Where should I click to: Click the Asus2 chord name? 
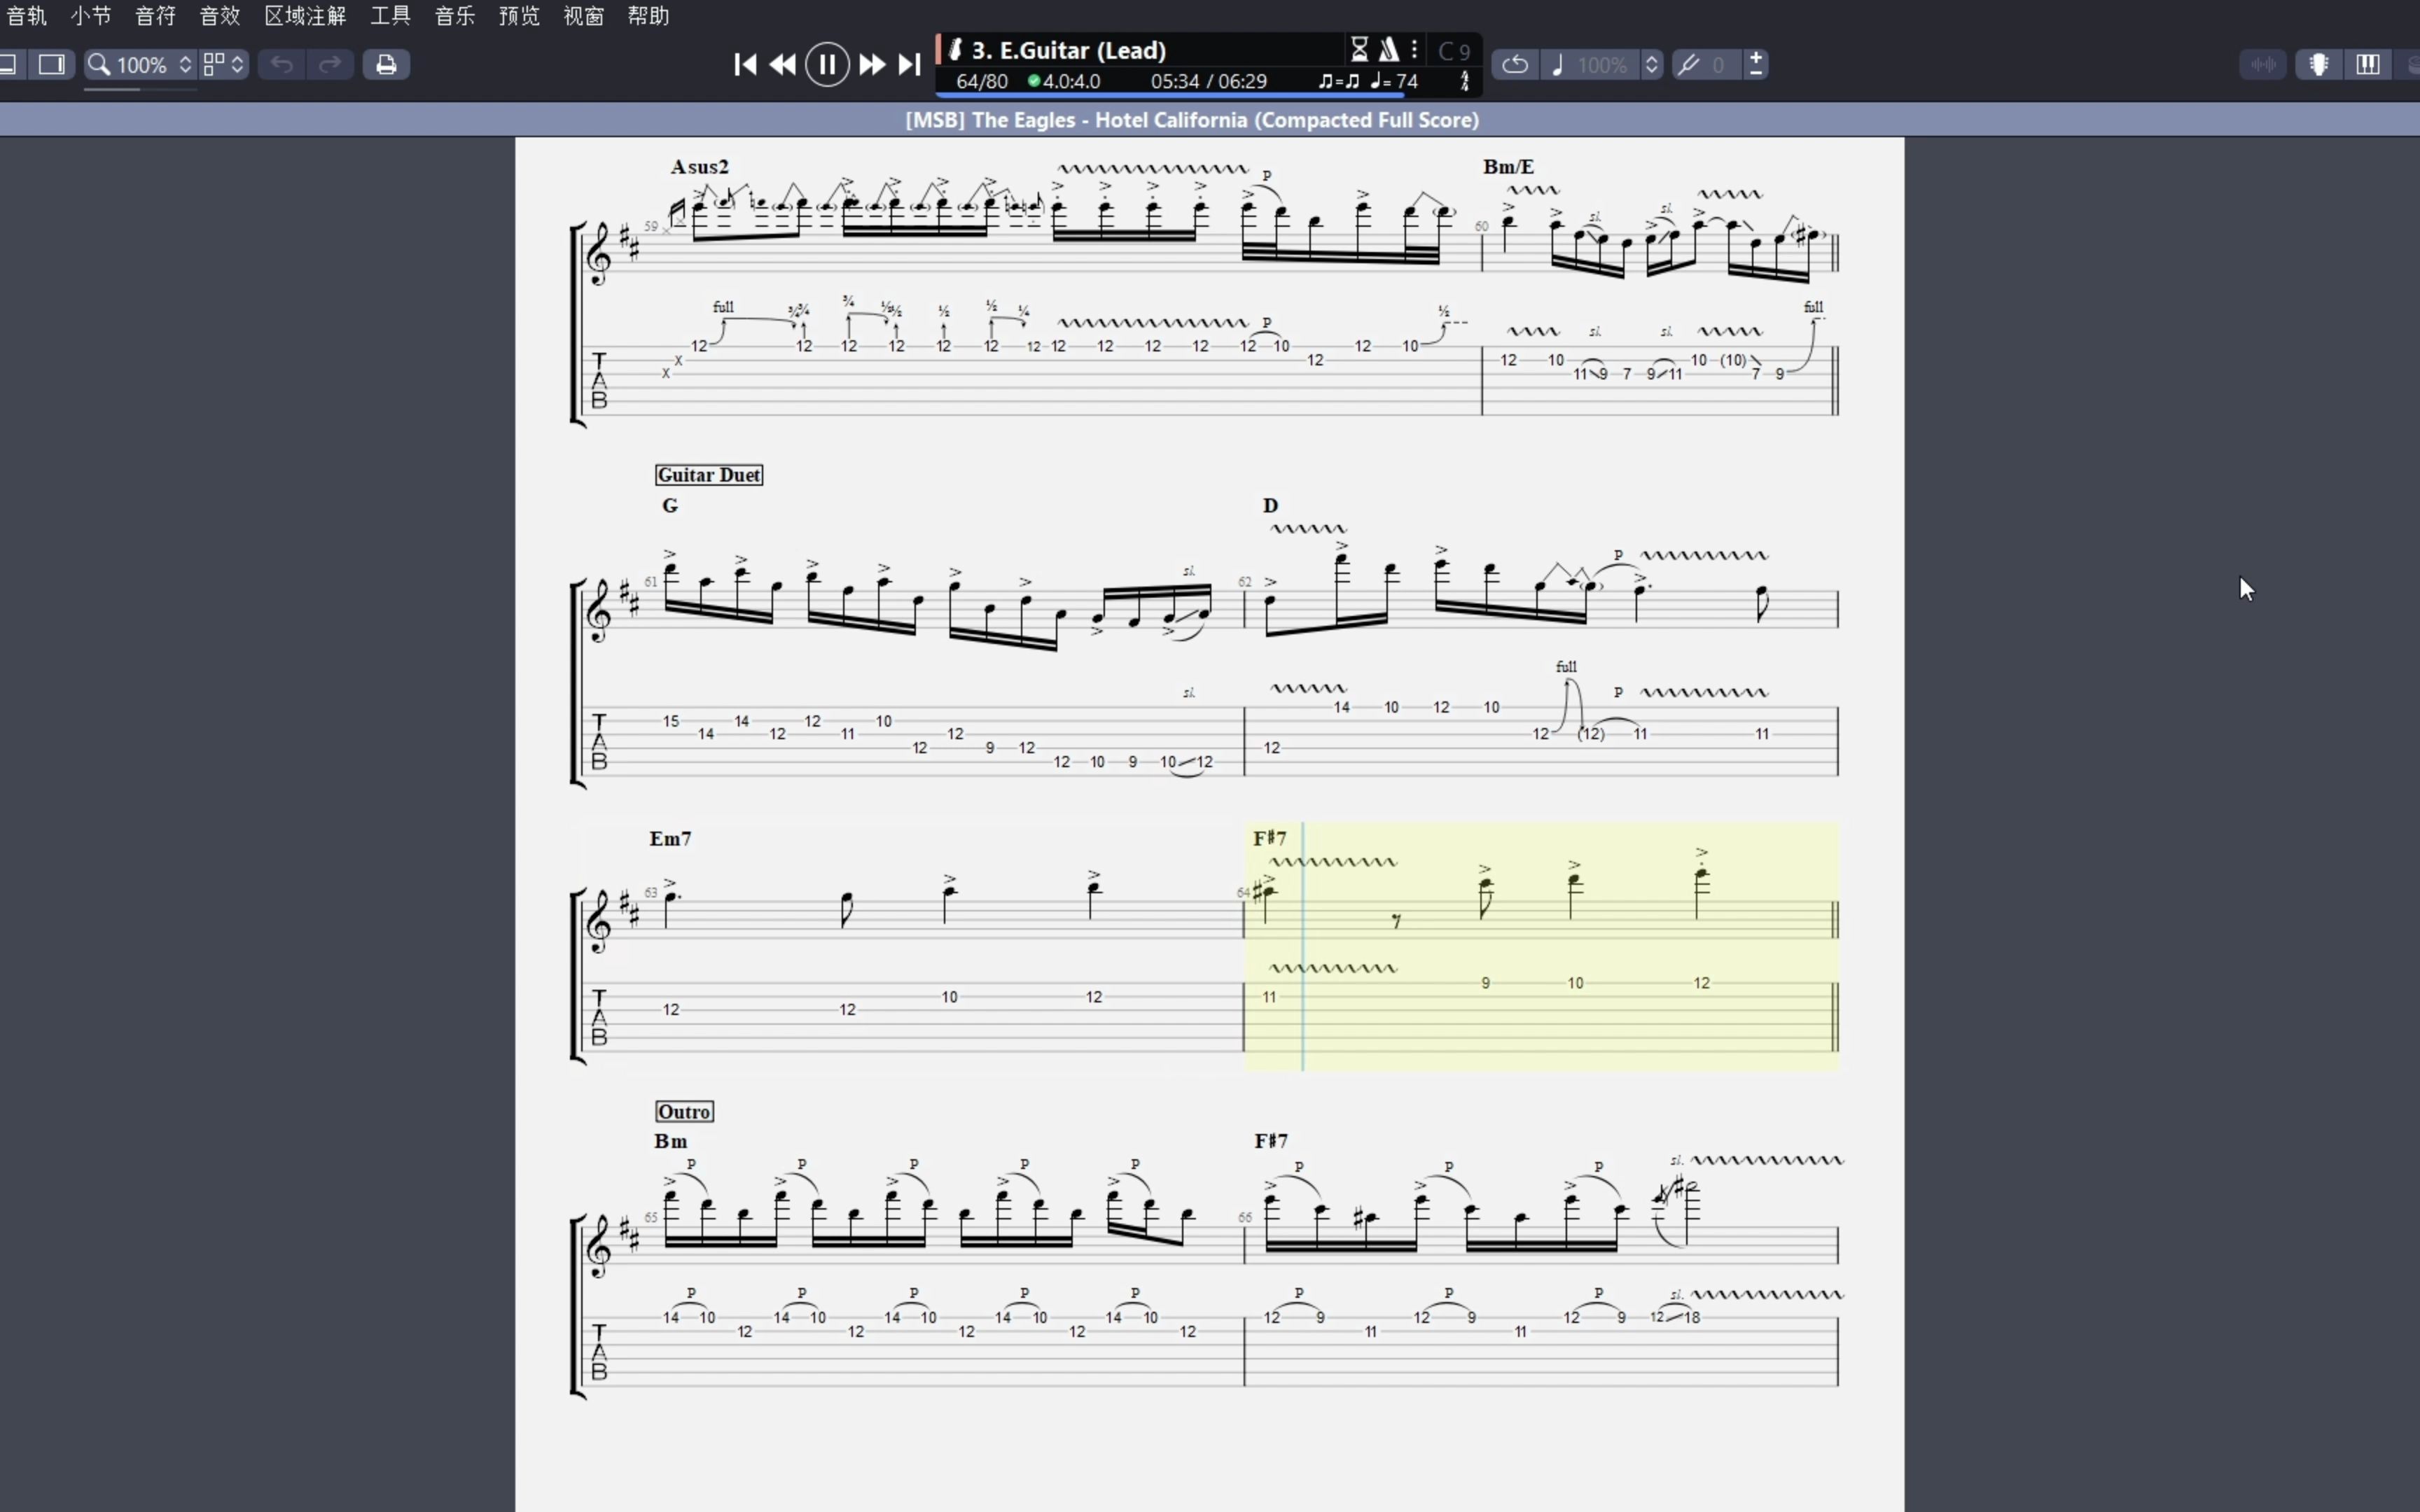(699, 167)
